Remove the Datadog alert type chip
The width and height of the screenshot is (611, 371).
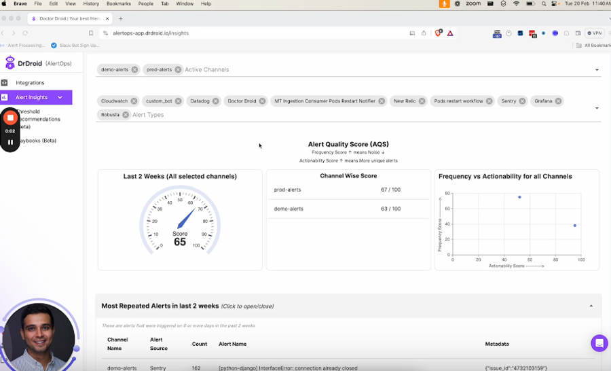215,101
